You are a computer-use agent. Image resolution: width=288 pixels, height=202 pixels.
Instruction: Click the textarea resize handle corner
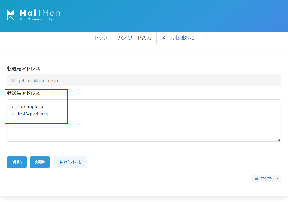coord(279,140)
